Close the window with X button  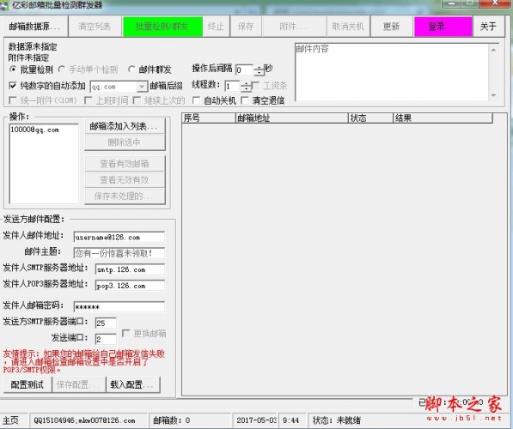[495, 3]
